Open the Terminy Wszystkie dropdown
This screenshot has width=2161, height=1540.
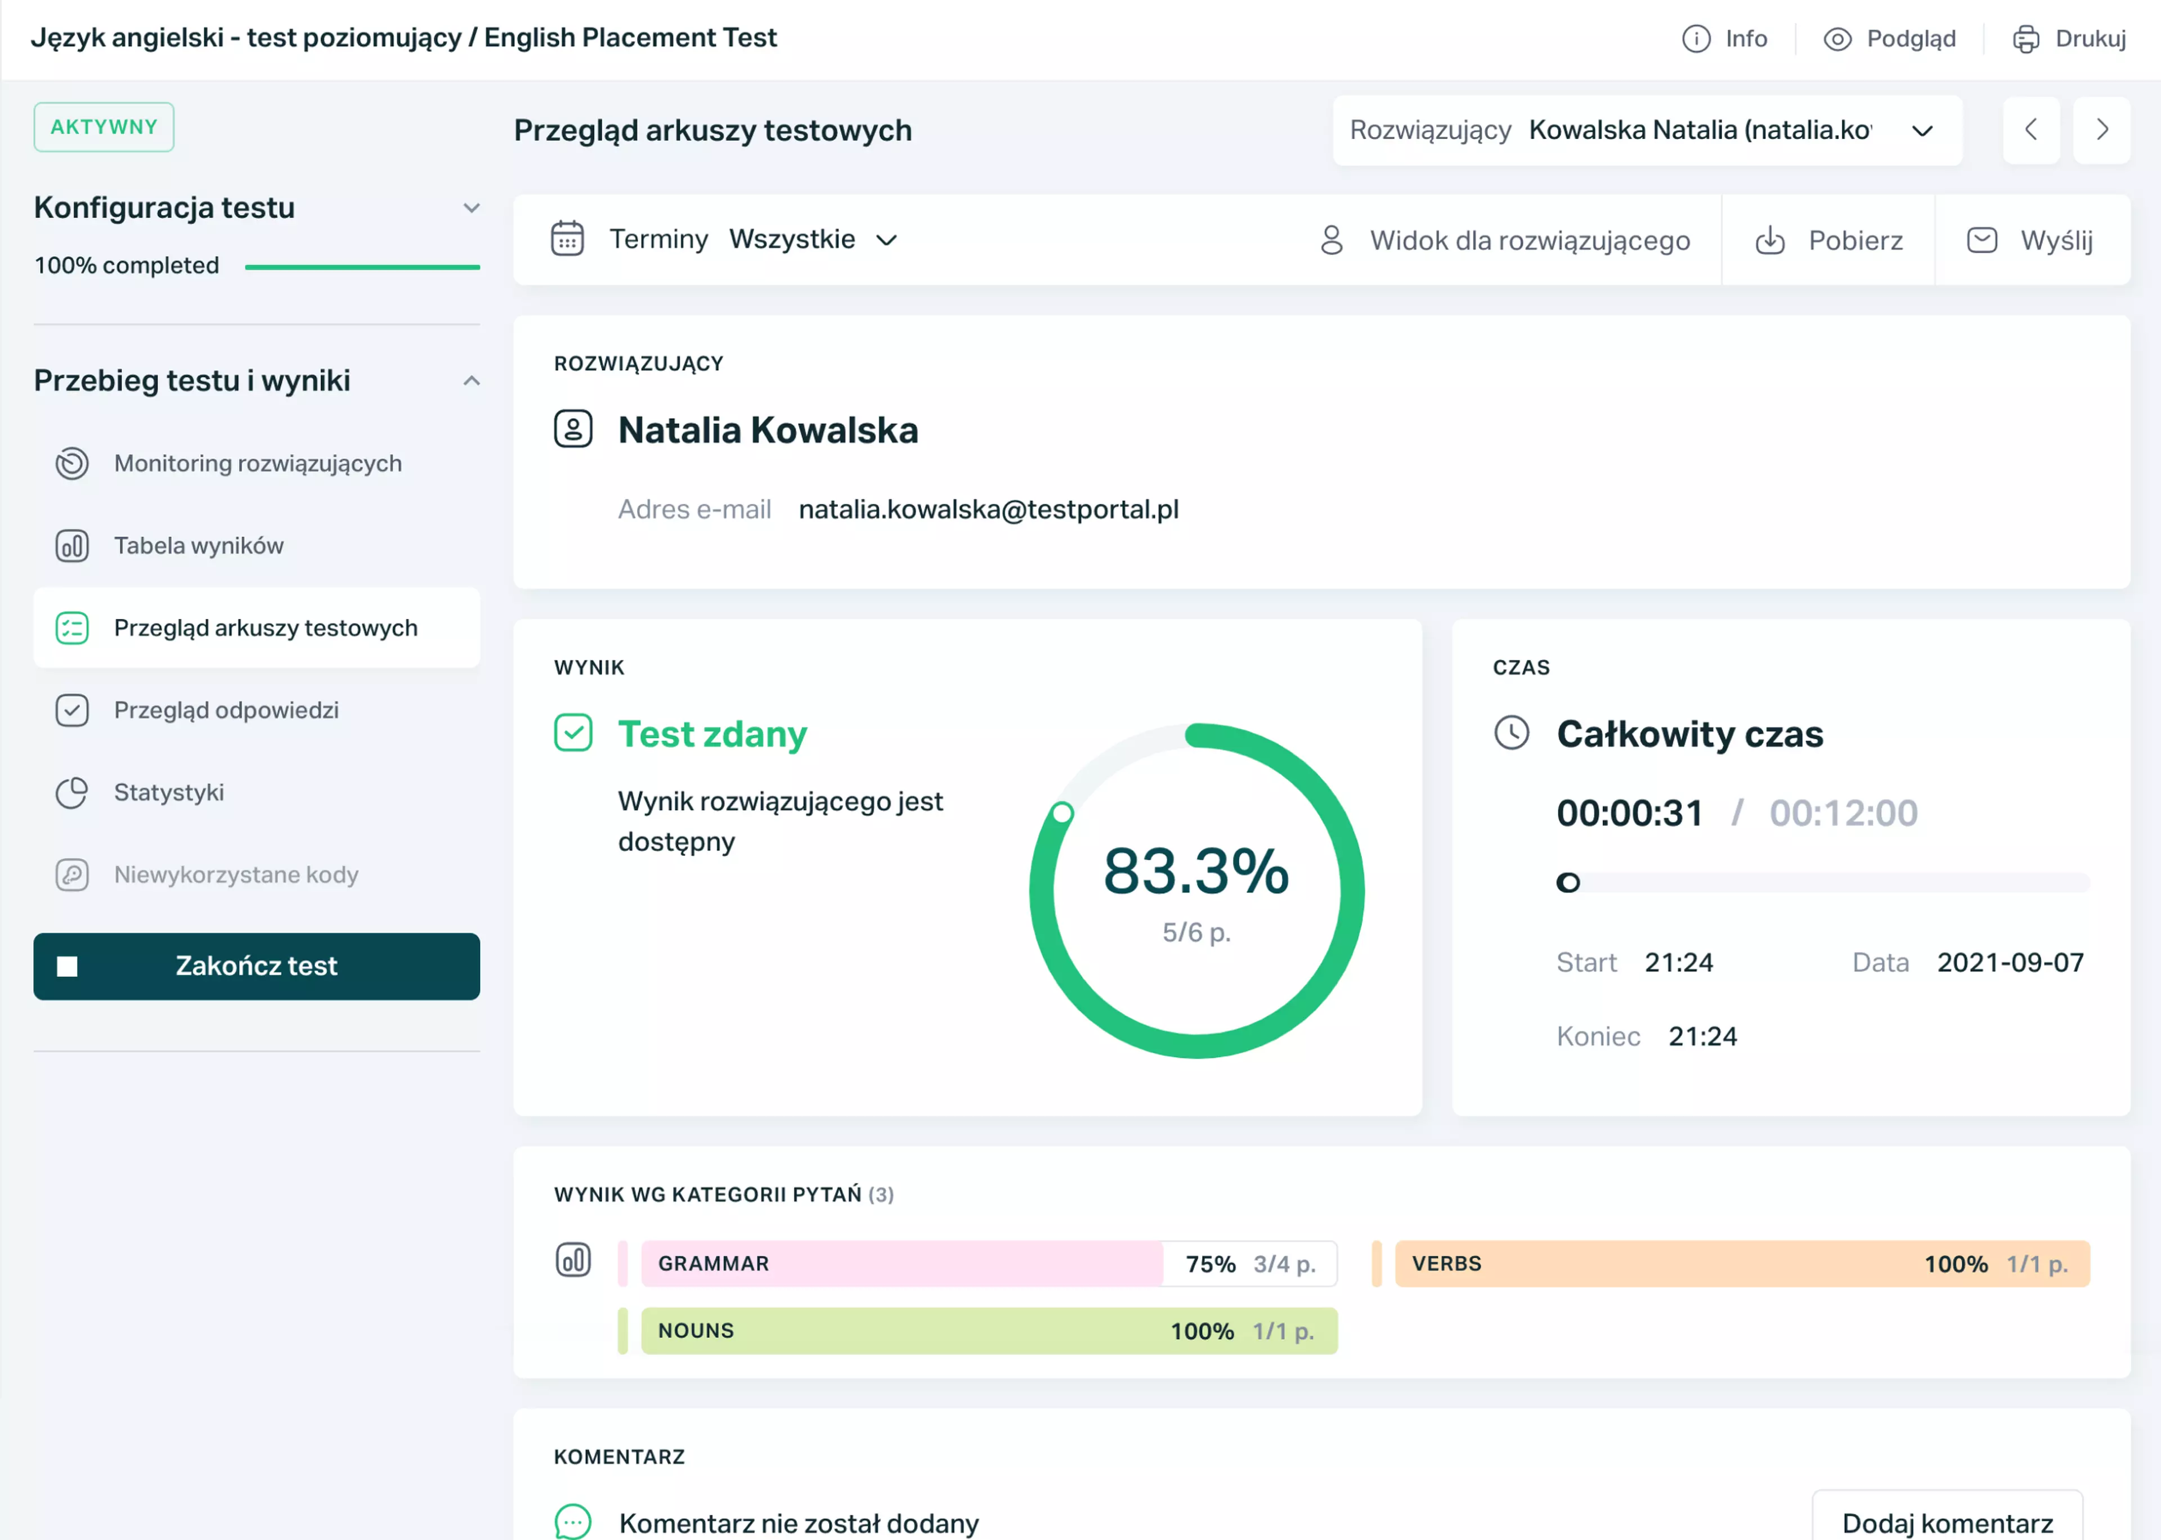coord(814,239)
